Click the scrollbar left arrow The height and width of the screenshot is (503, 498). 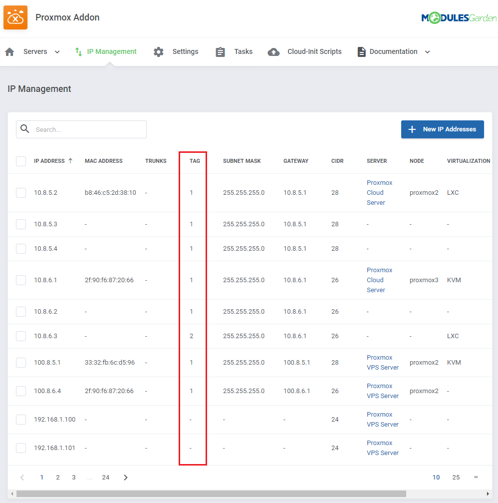[x=12, y=494]
